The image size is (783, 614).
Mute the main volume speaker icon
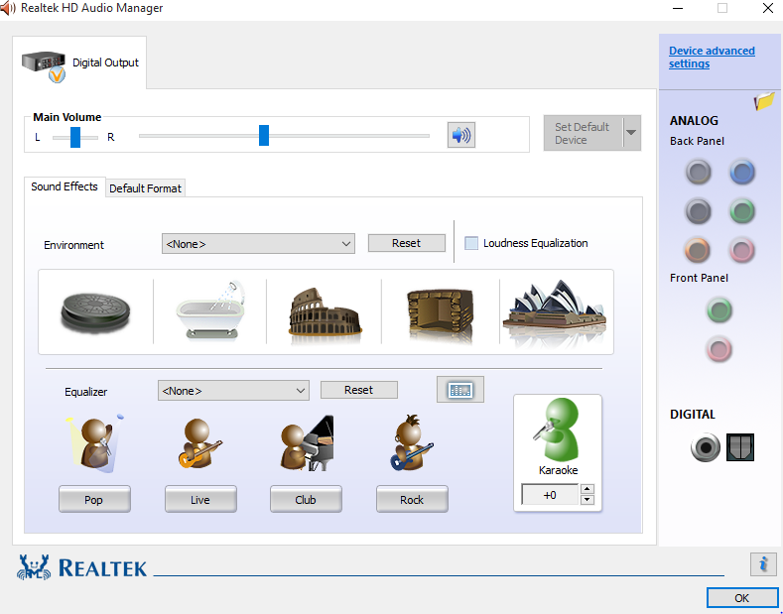[x=460, y=135]
